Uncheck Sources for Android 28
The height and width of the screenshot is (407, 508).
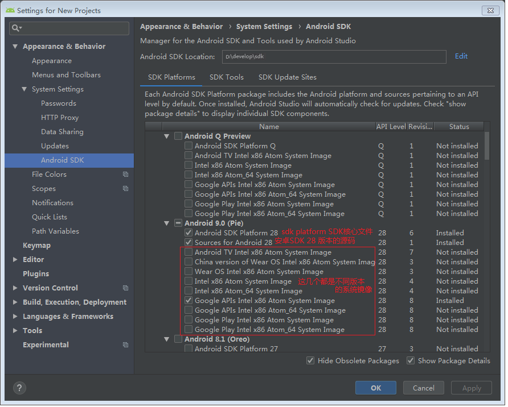[x=189, y=243]
